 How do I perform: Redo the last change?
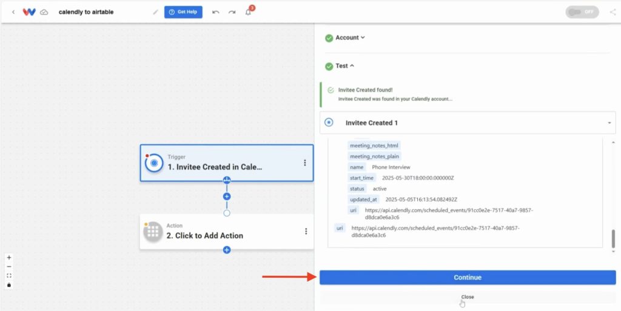point(232,12)
